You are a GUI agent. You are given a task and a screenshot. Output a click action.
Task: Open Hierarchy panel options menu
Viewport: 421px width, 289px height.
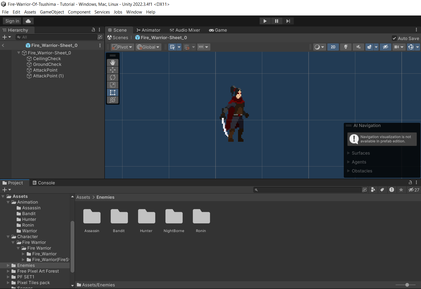click(x=99, y=30)
